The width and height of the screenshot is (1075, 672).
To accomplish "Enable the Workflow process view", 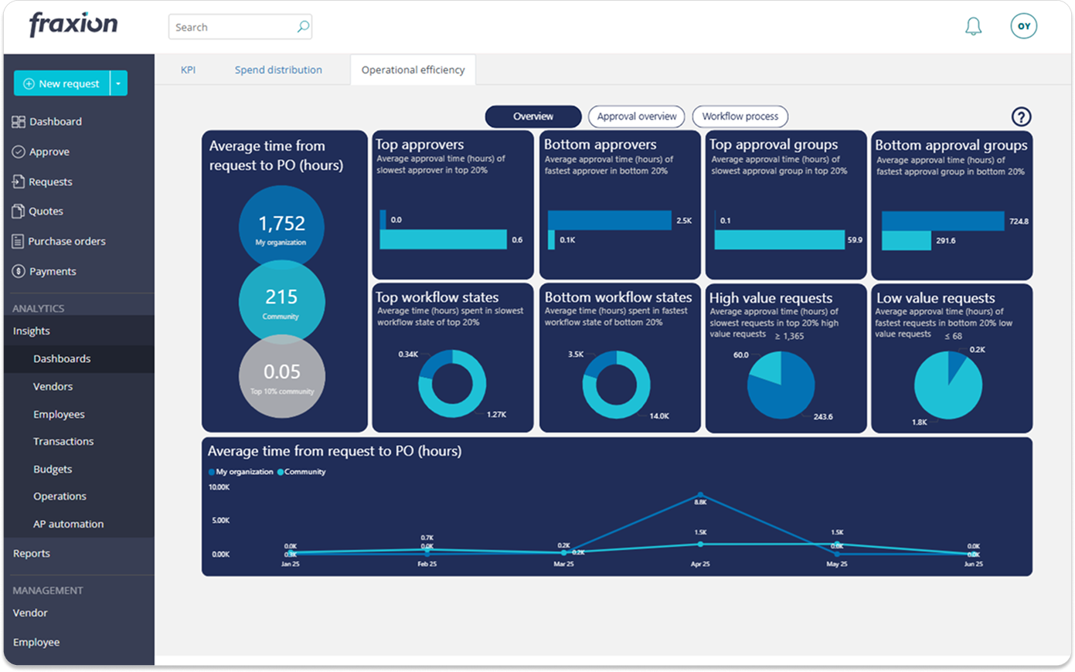I will click(x=740, y=116).
